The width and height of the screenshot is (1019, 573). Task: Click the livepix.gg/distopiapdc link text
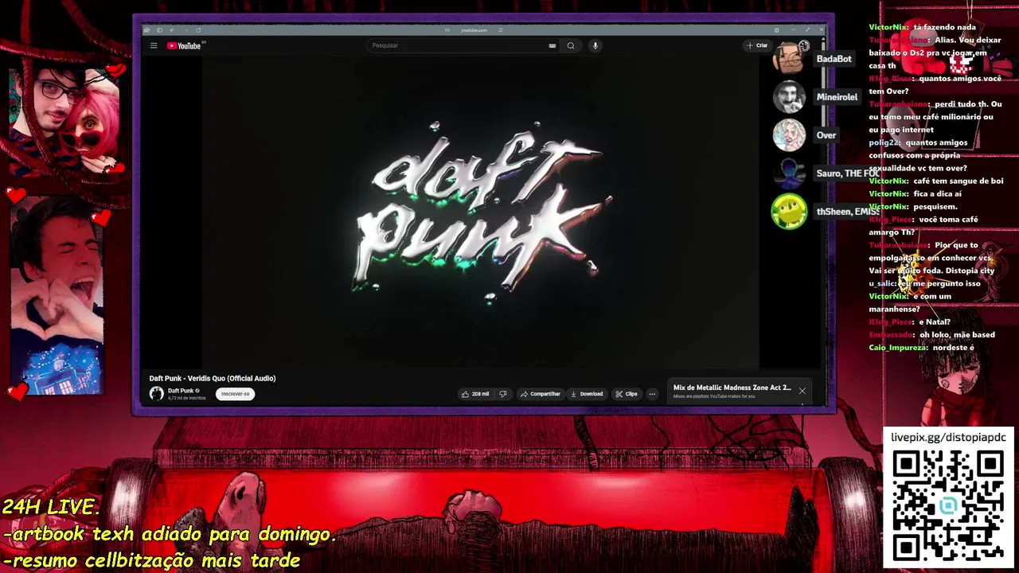947,438
